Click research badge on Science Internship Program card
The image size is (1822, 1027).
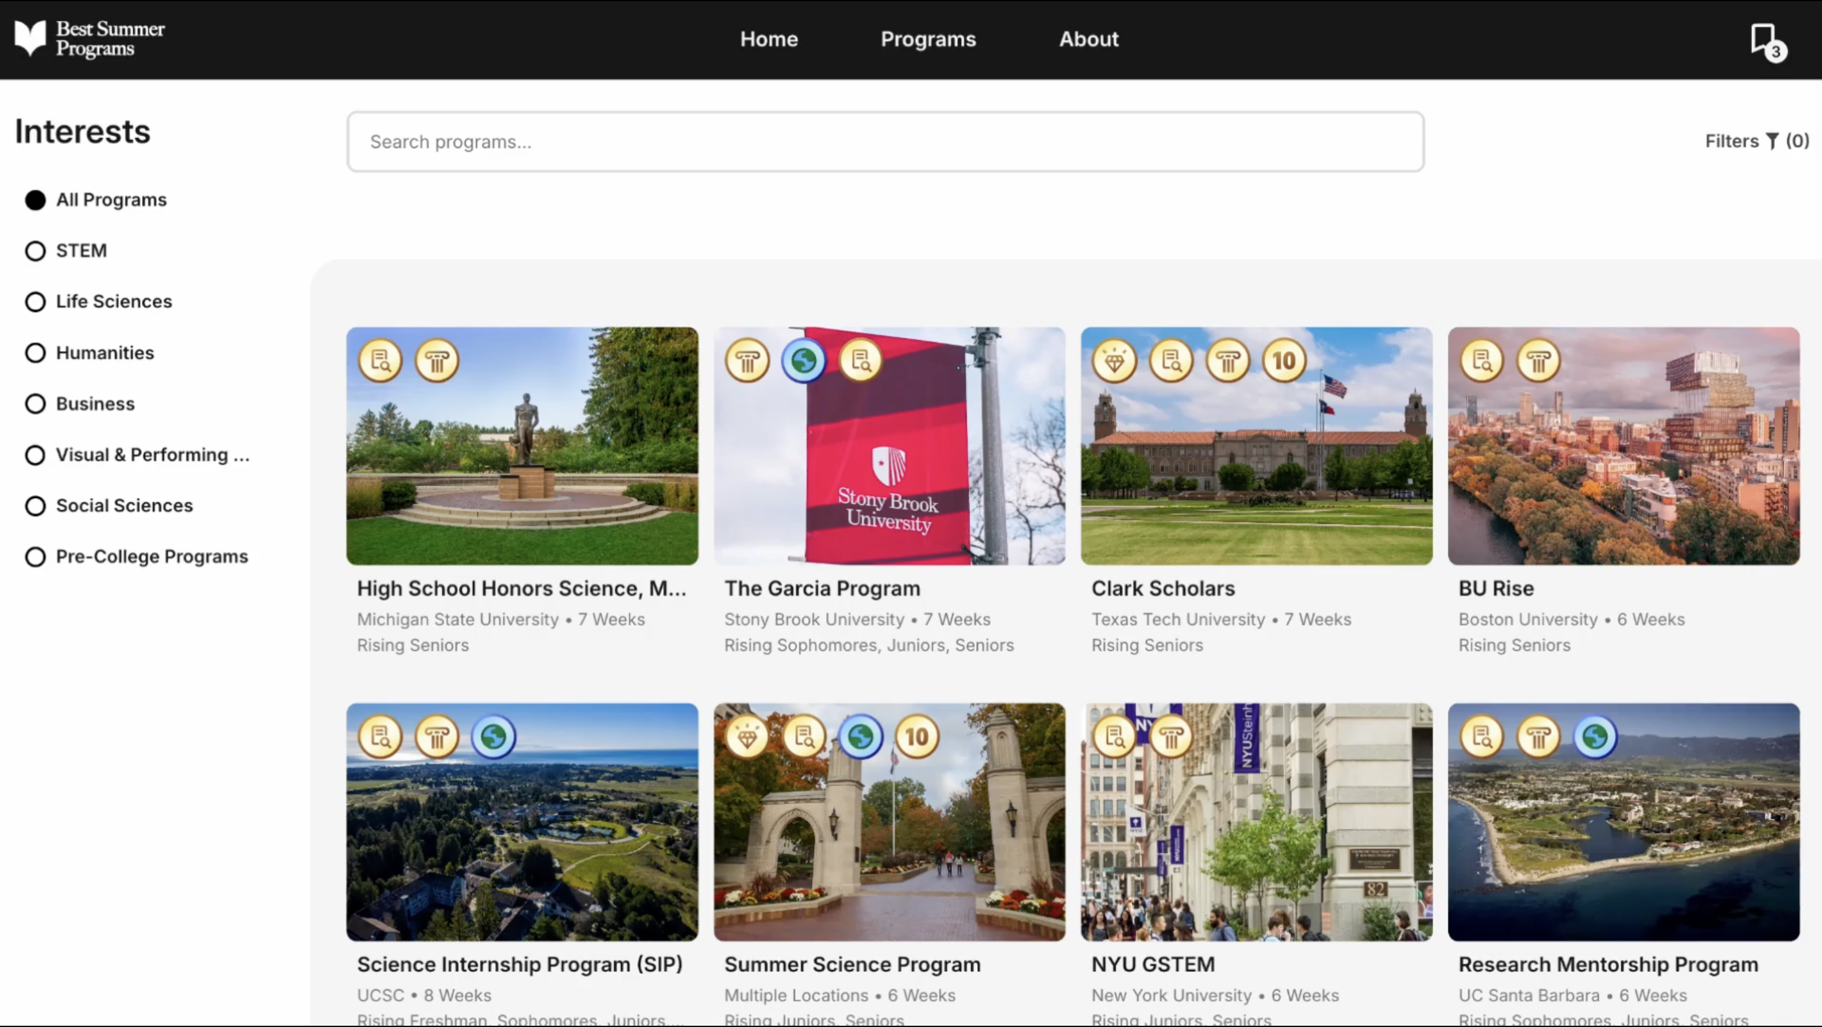point(381,736)
